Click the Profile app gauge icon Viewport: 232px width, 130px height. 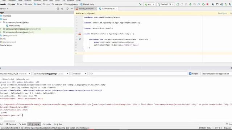click(199, 4)
